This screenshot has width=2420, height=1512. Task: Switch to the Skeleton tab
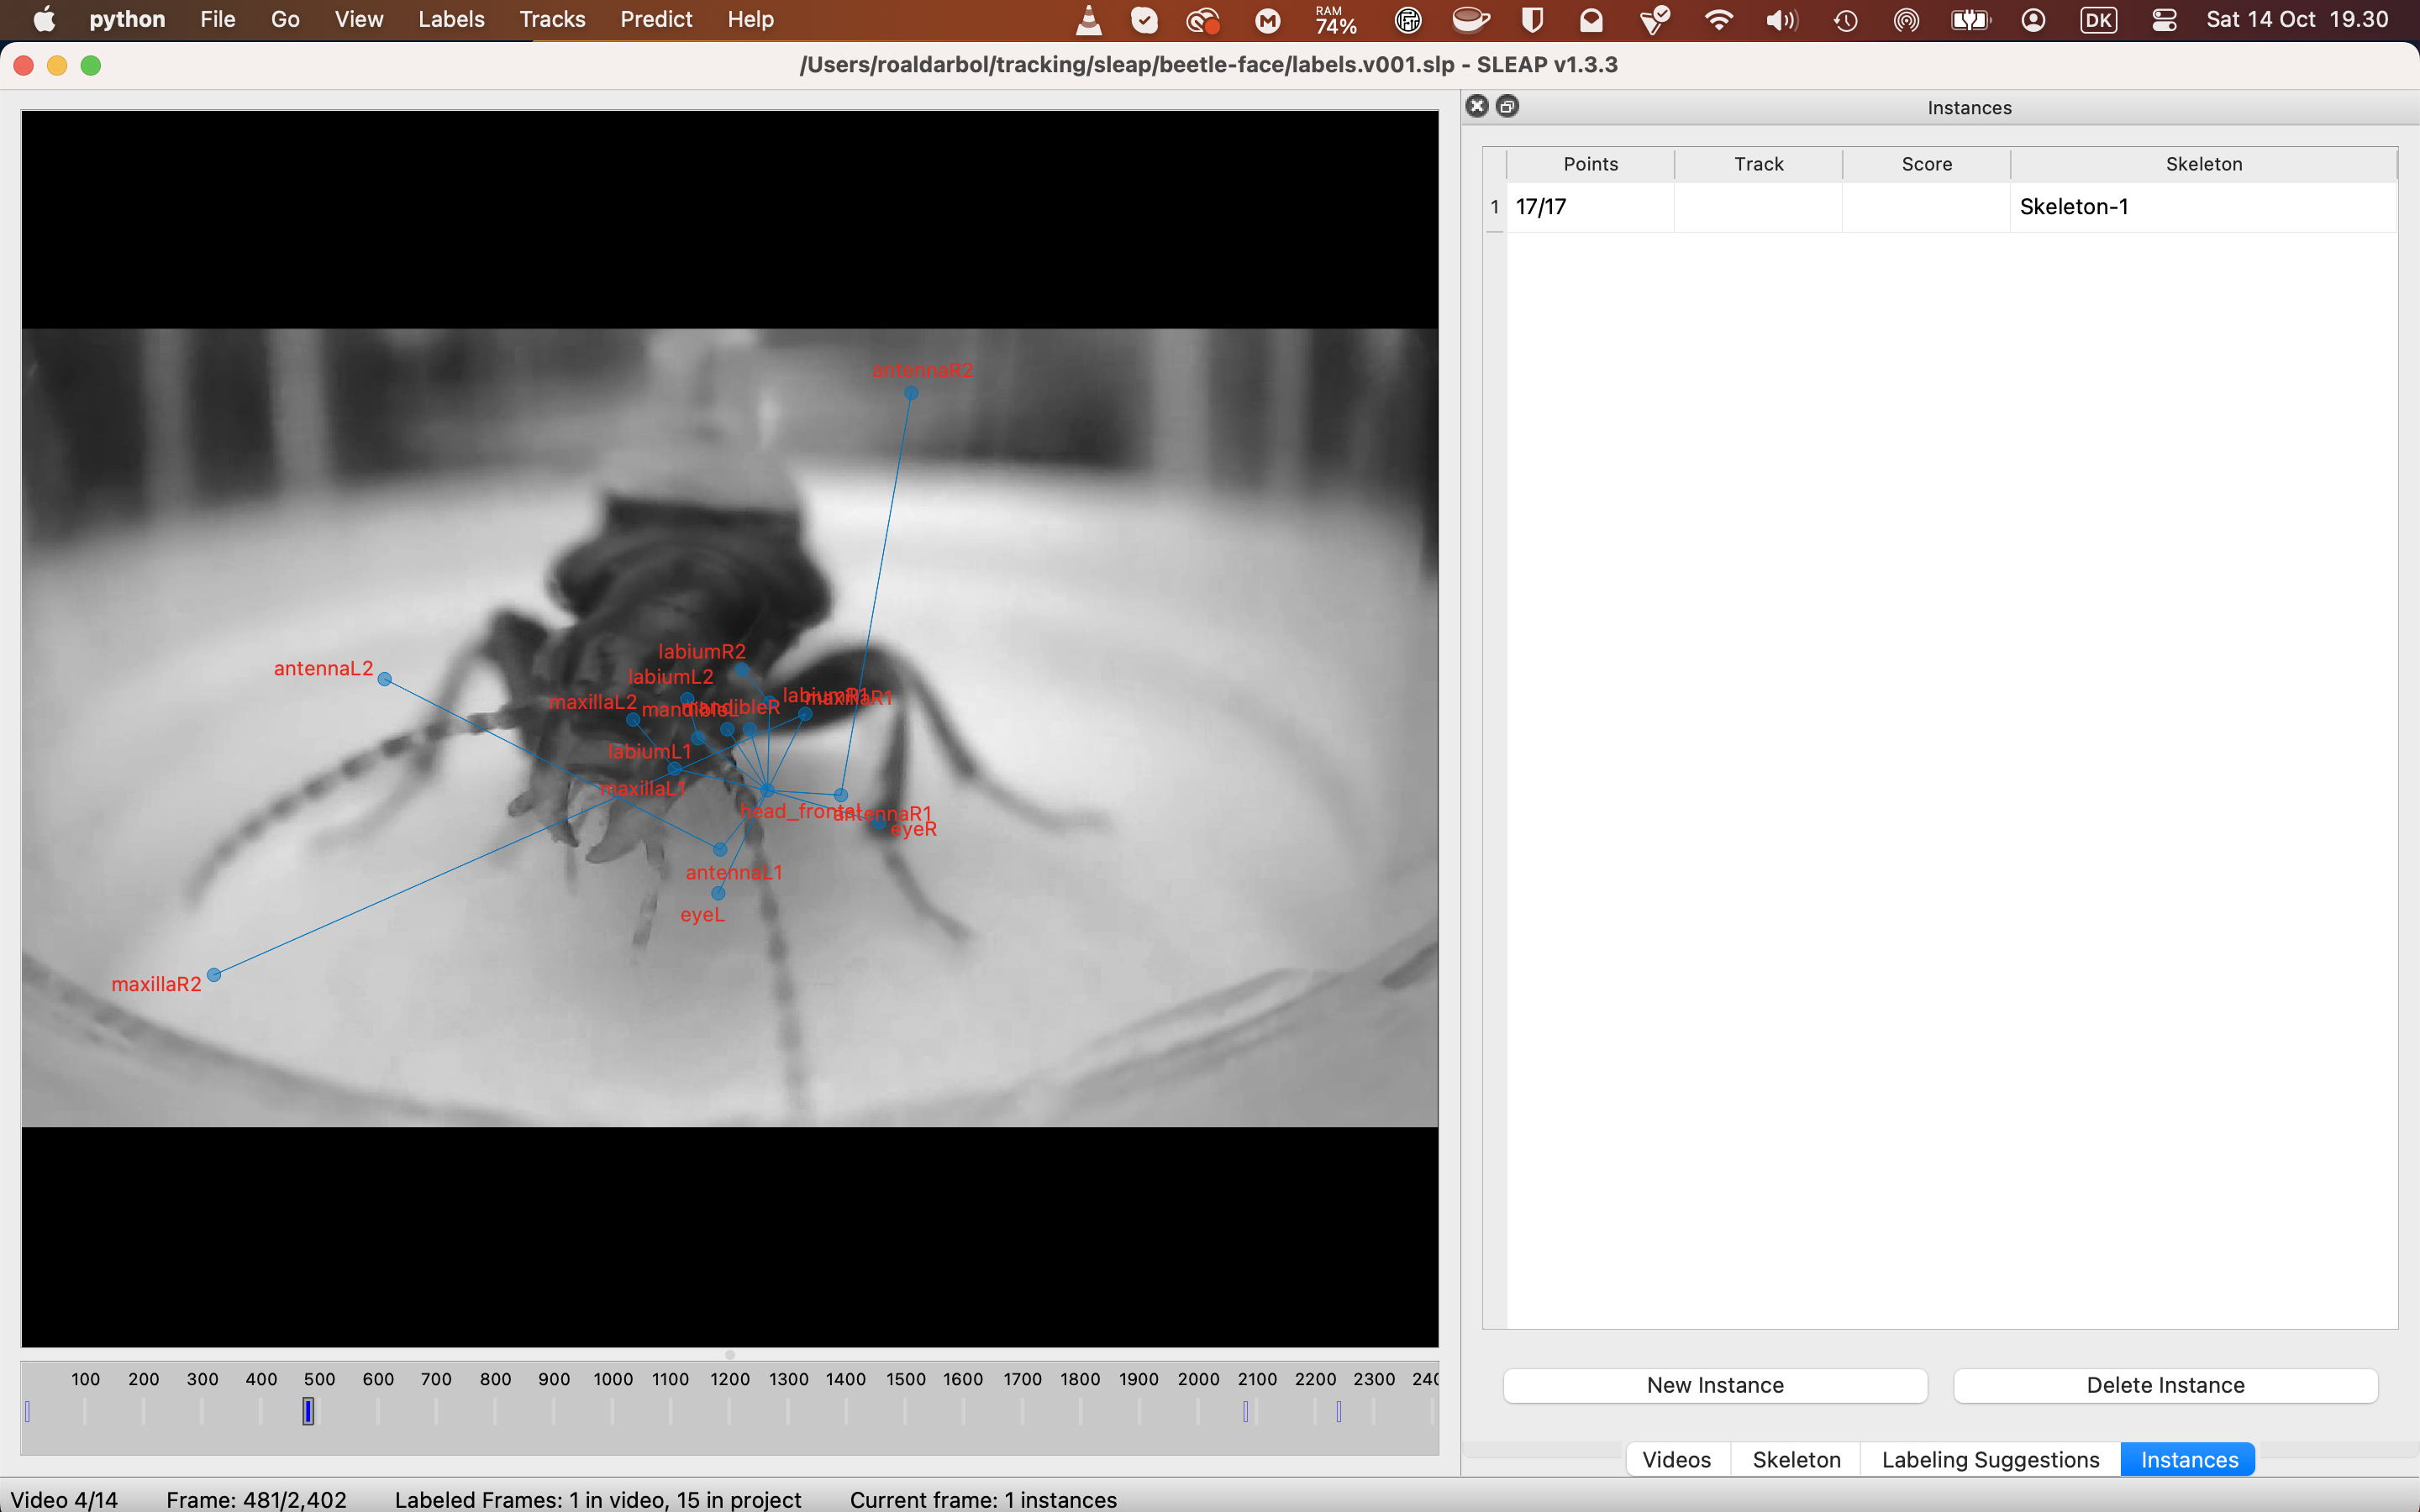(x=1796, y=1459)
